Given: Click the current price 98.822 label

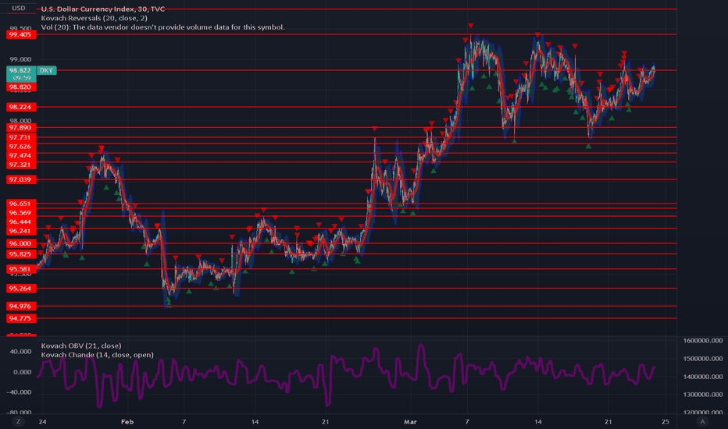Looking at the screenshot, I should [x=21, y=70].
